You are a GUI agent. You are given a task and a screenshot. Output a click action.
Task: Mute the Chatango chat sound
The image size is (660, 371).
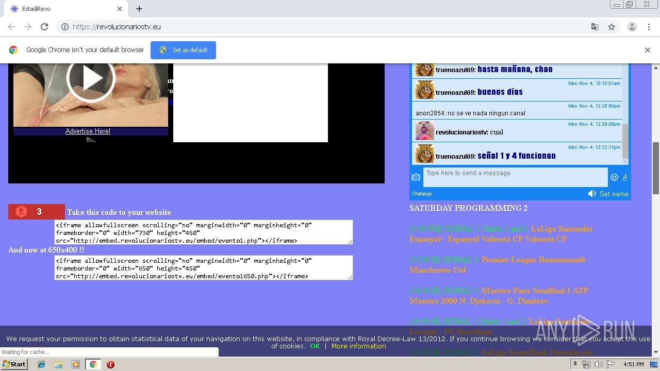(592, 194)
